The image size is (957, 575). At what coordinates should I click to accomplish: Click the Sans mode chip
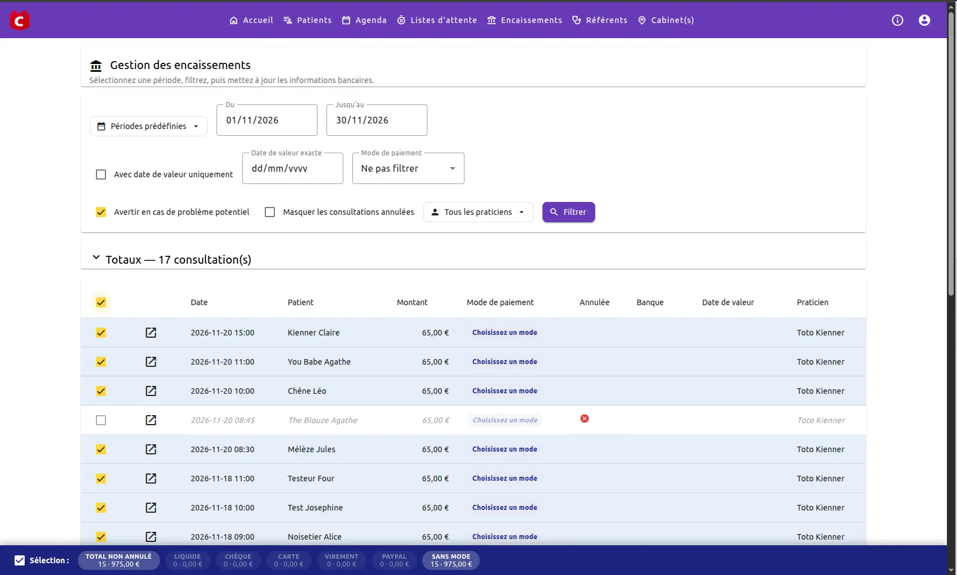coord(451,560)
